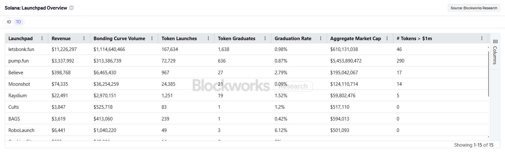
Task: Select the pump.fun launchpad row
Action: tap(19, 61)
